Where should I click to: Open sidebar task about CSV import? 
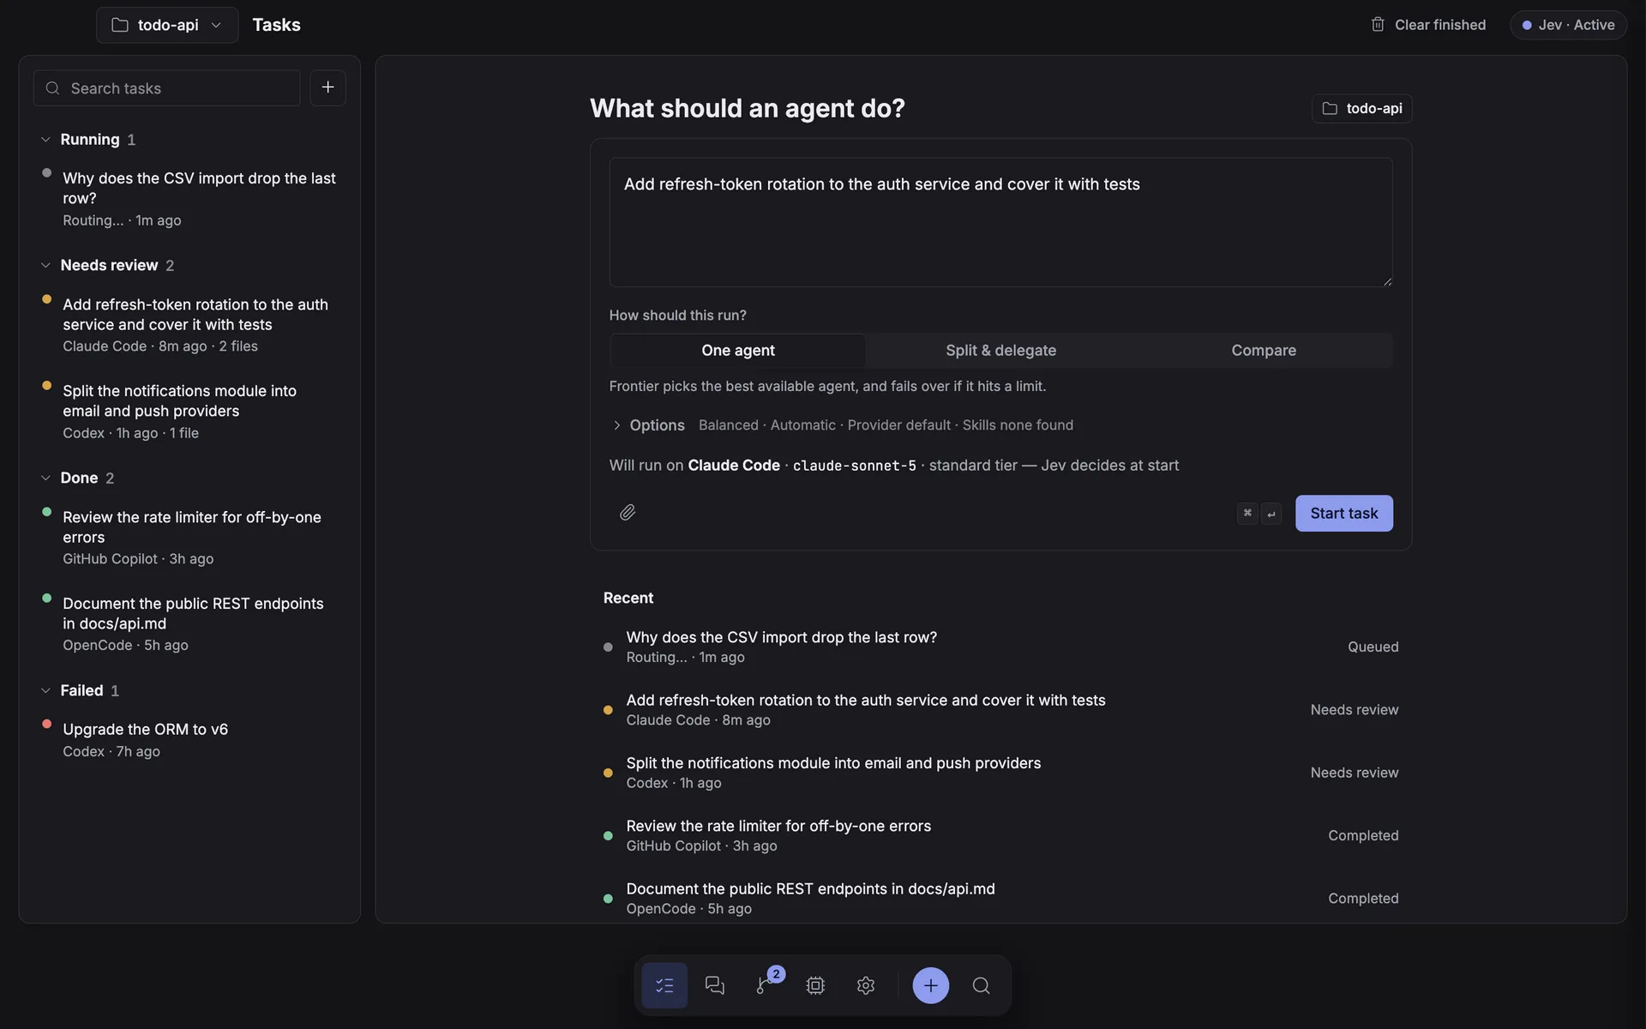tap(189, 198)
